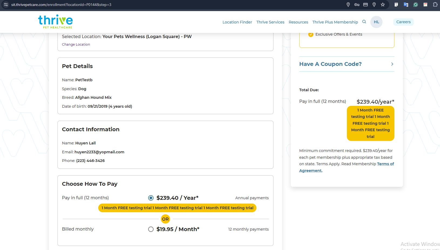Click the pet name PetTestb
440x250 pixels.
pos(84,80)
